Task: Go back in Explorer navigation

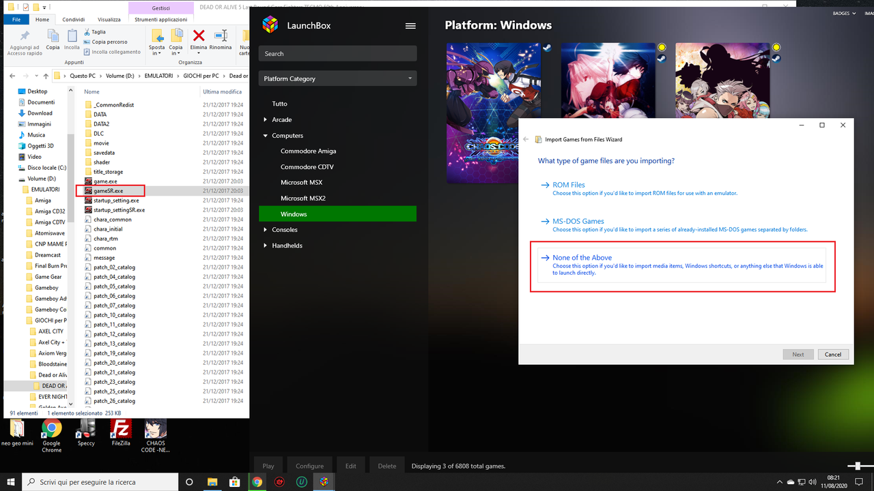Action: (x=12, y=76)
